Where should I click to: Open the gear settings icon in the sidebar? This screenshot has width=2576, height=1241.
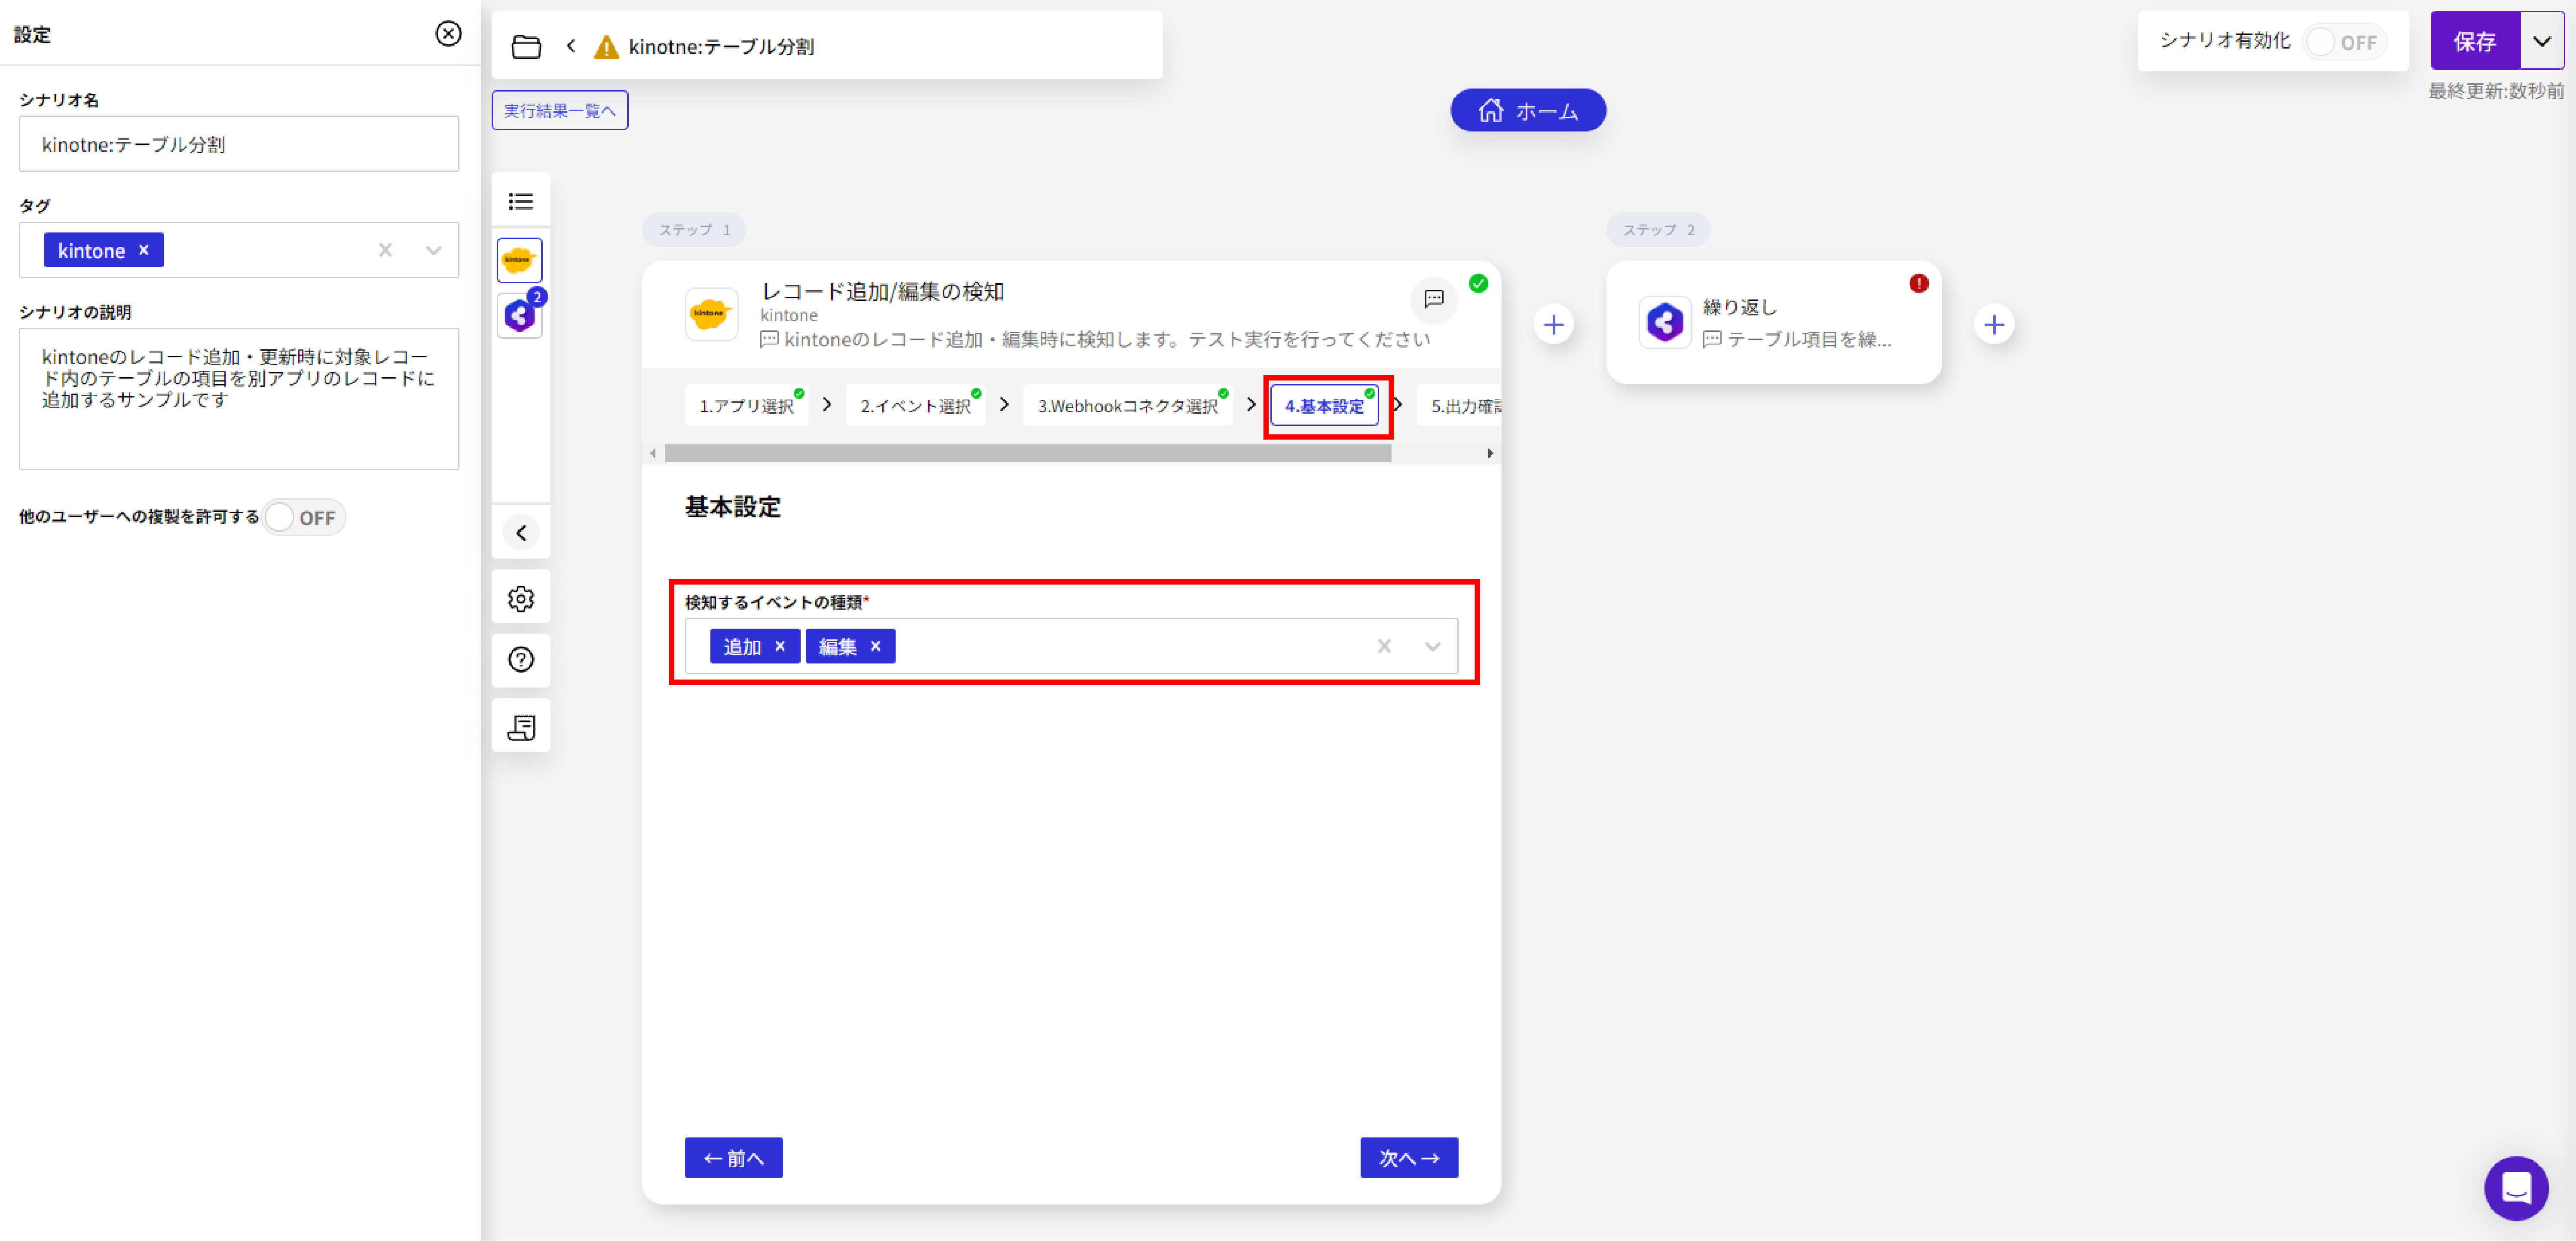coord(521,598)
